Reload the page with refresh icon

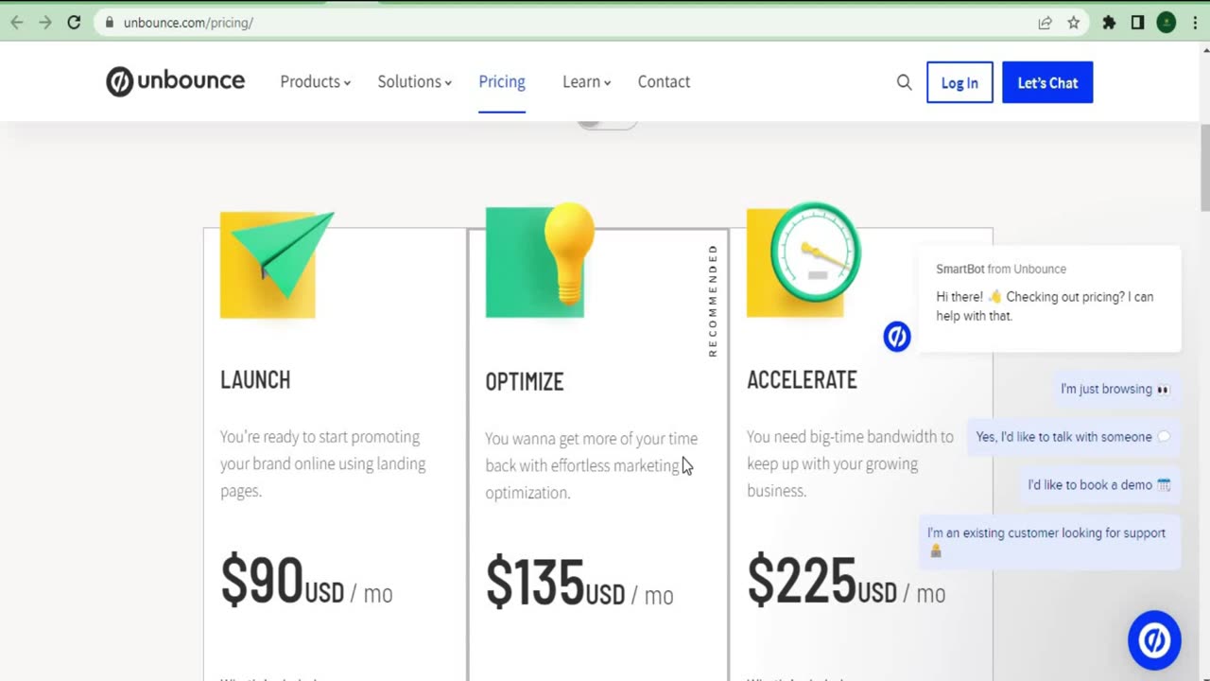click(74, 23)
